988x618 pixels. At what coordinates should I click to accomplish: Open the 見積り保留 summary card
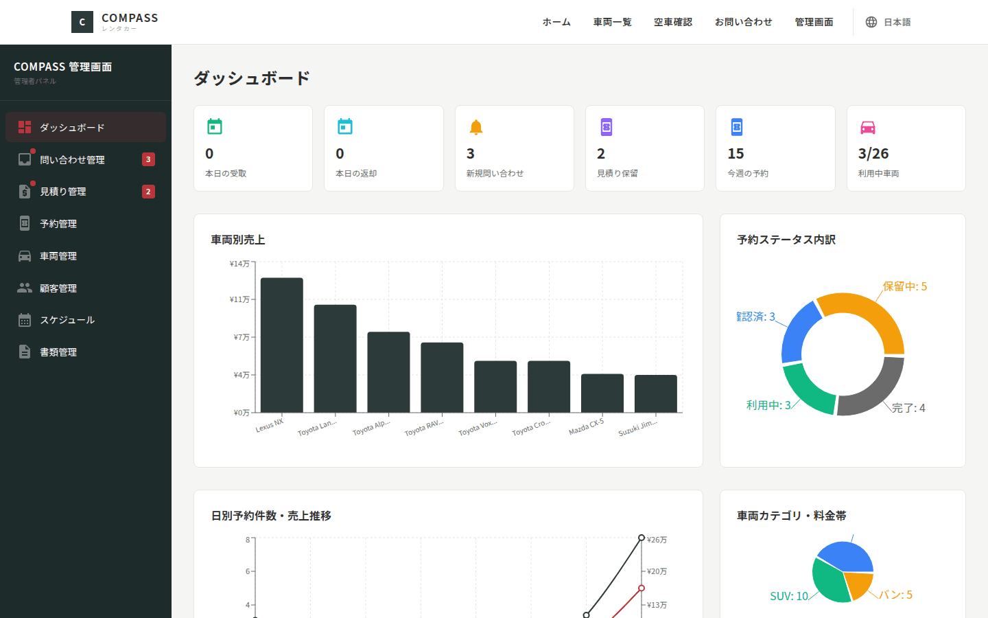(x=645, y=148)
